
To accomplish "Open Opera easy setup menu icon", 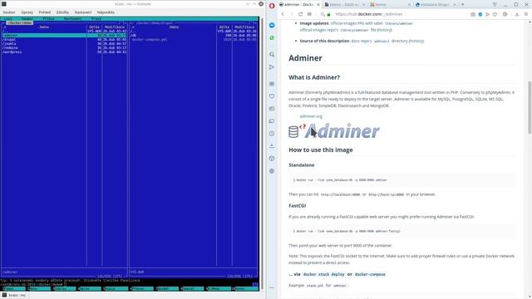I will (x=526, y=14).
